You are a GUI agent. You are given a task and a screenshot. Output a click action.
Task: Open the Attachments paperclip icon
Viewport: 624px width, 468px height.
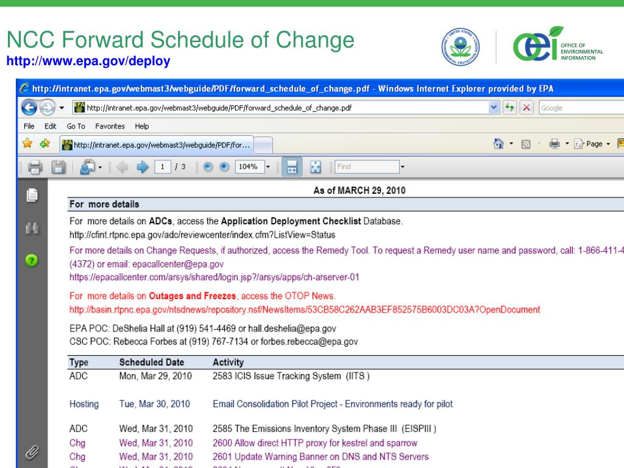click(32, 452)
